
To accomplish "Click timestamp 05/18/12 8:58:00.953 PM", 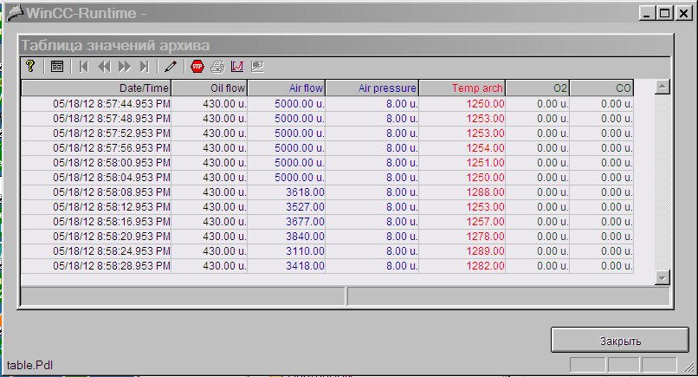I will pos(112,163).
